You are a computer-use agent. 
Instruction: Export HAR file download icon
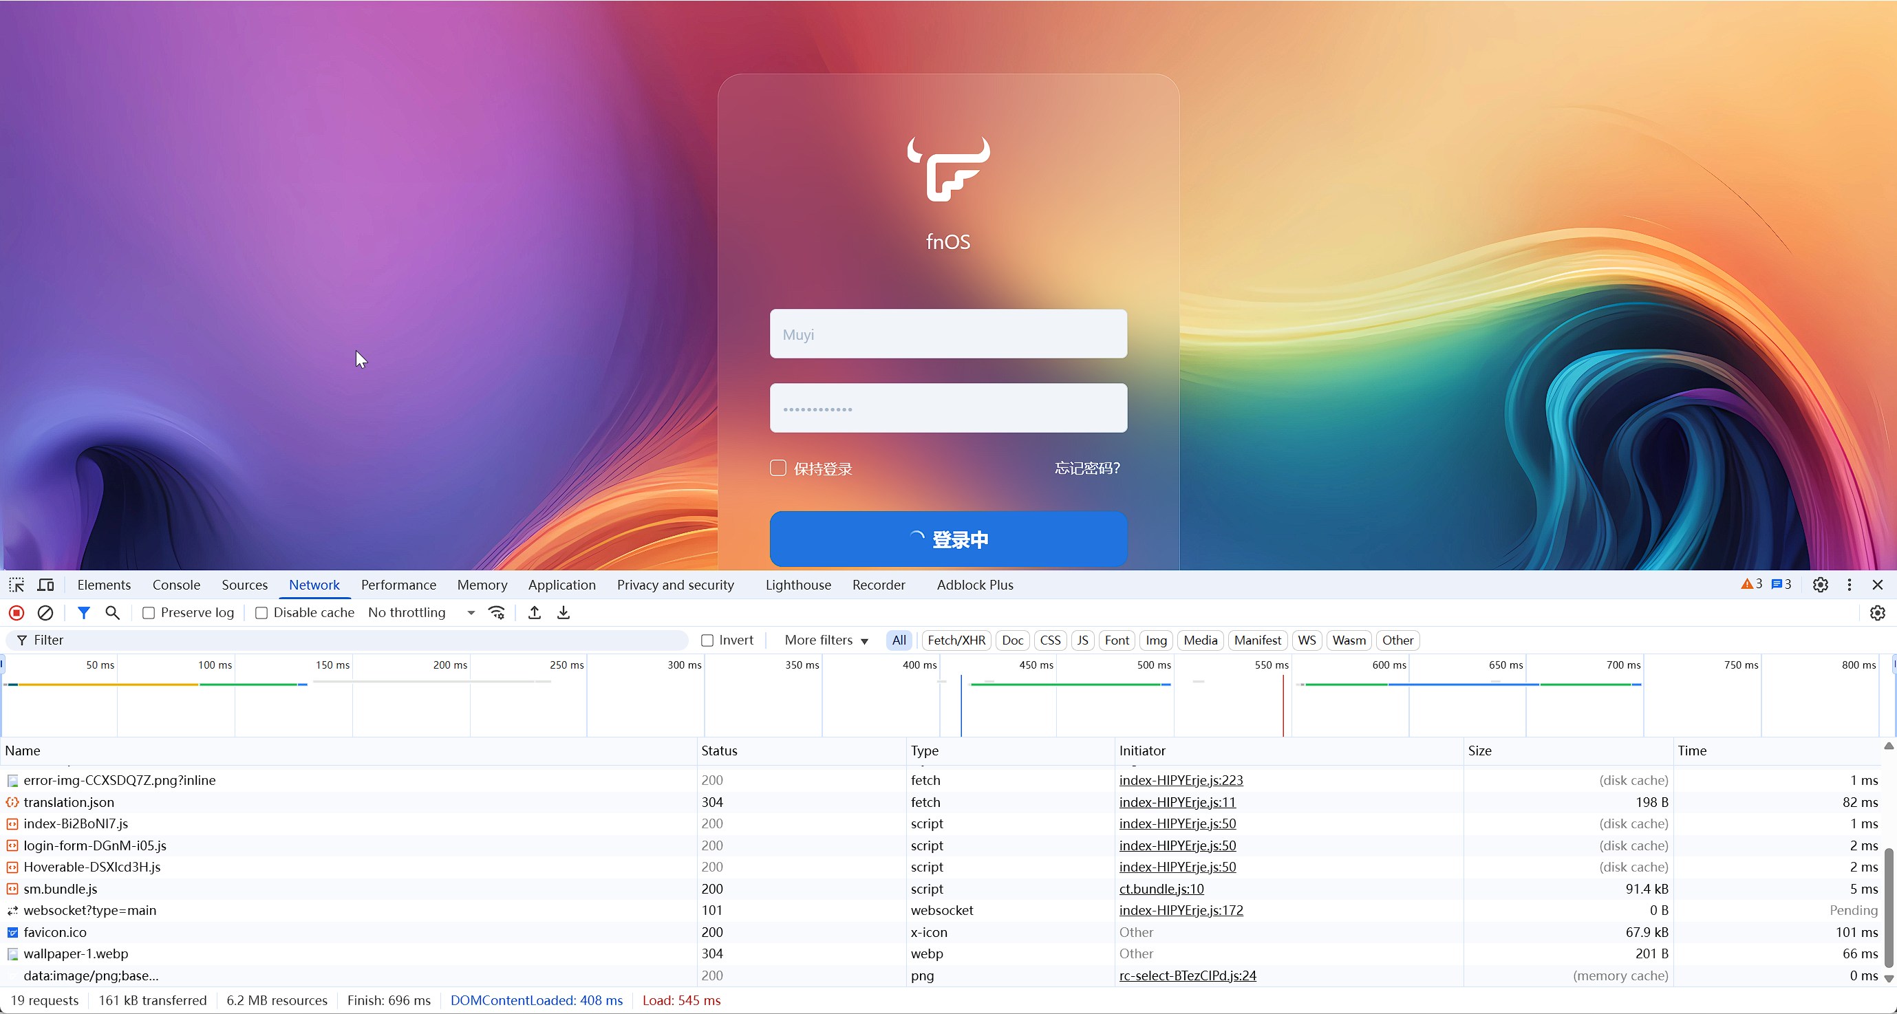[564, 613]
